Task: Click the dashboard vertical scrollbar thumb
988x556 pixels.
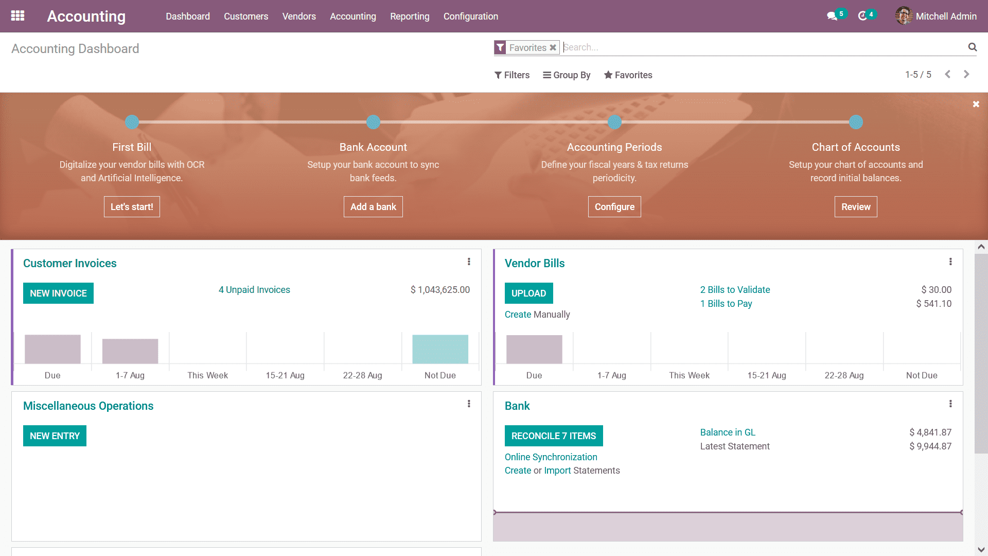Action: point(981,354)
